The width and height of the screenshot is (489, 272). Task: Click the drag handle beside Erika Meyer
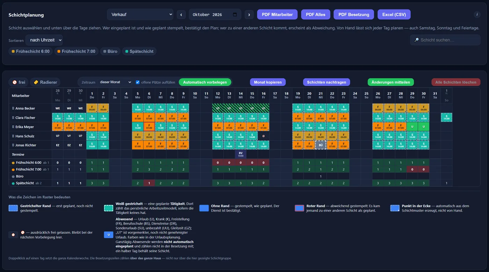tap(13, 127)
